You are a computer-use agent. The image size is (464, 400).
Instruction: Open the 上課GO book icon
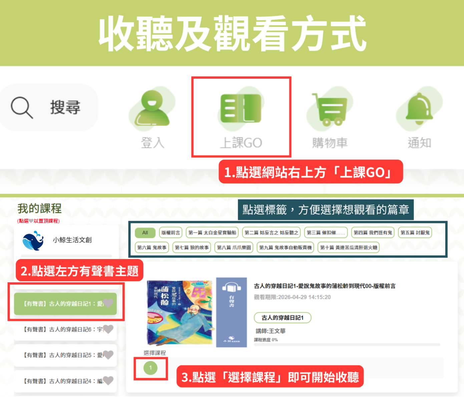click(241, 109)
